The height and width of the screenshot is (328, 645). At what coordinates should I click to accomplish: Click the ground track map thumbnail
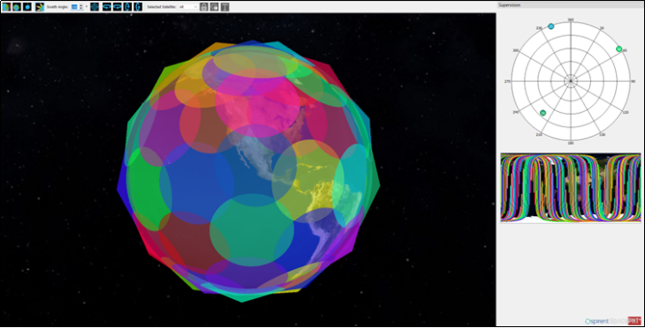pos(571,188)
